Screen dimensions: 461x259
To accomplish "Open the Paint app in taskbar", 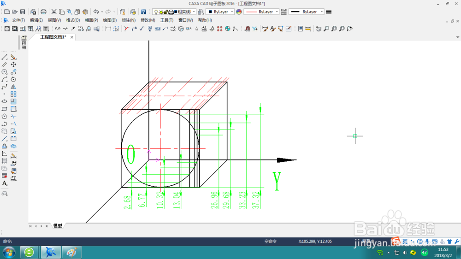I will point(72,252).
